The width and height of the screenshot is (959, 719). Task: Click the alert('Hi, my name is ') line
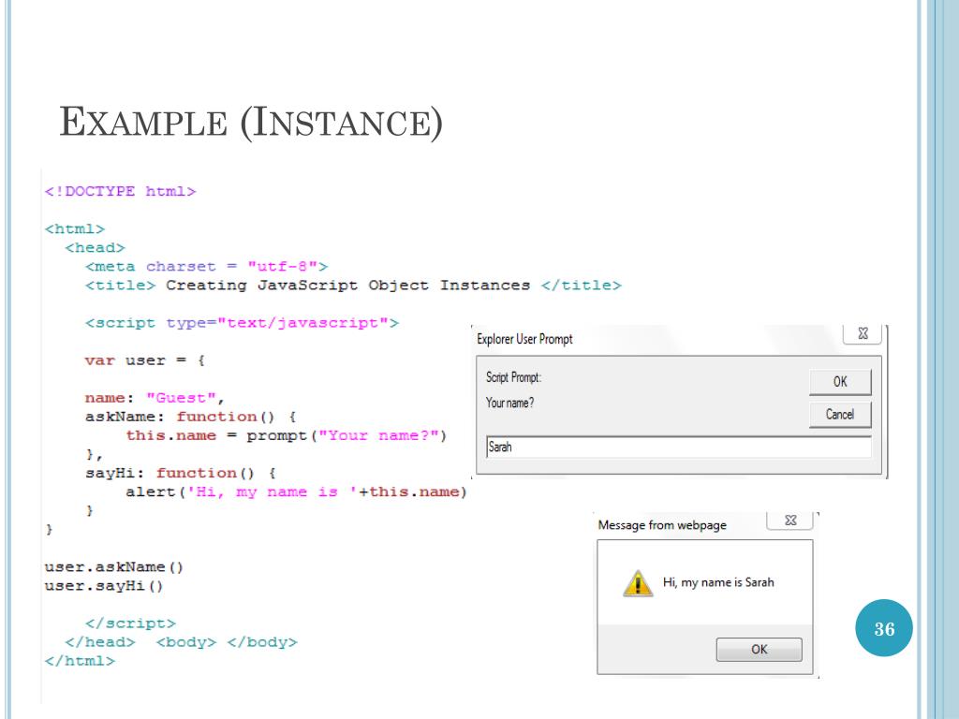coord(296,492)
